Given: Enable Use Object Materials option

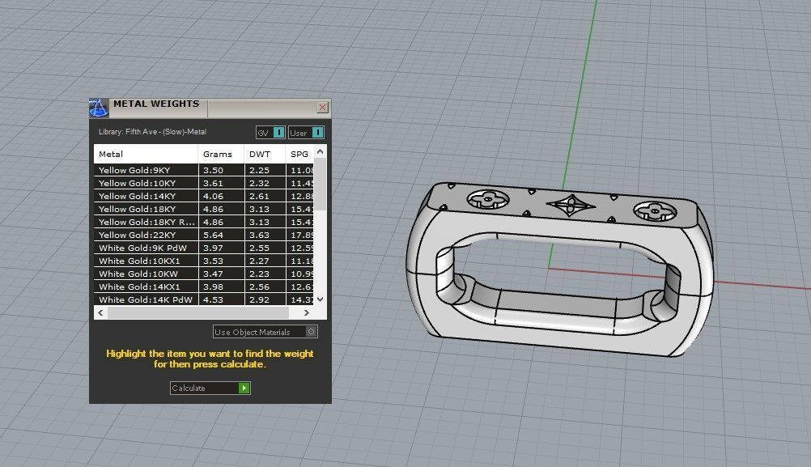Looking at the screenshot, I should [265, 332].
